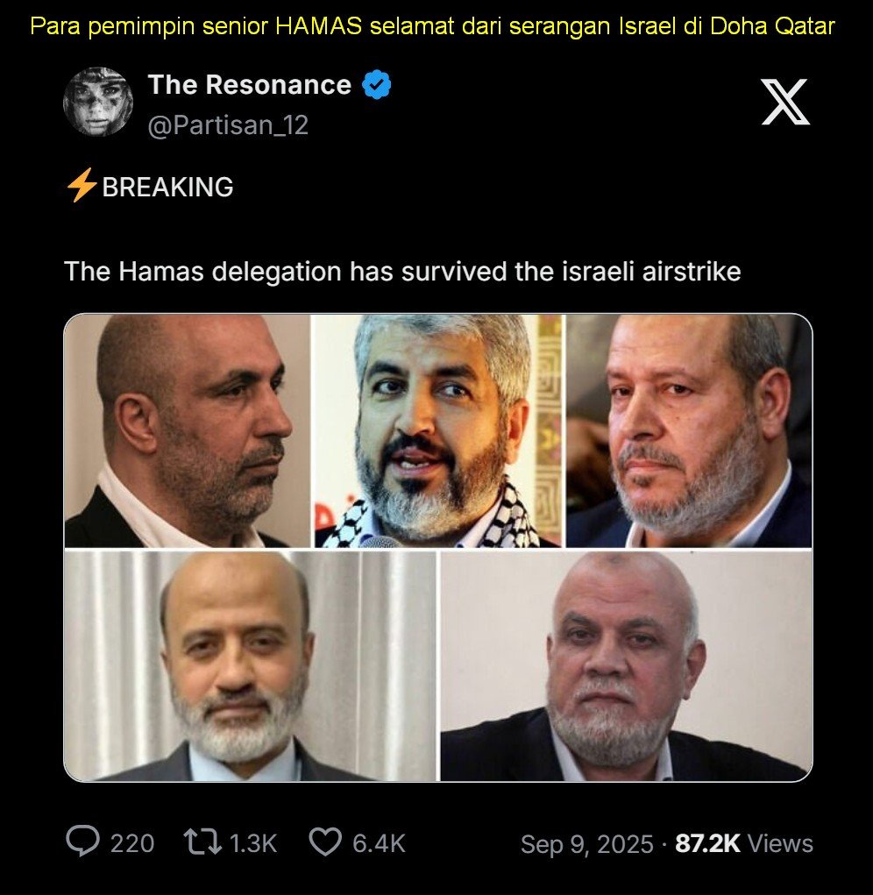This screenshot has width=873, height=895.
Task: Click the reply speech bubble icon
Action: click(82, 843)
